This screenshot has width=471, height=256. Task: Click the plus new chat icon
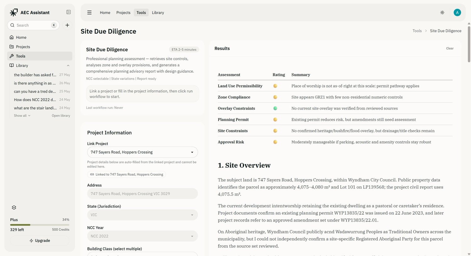(67, 25)
